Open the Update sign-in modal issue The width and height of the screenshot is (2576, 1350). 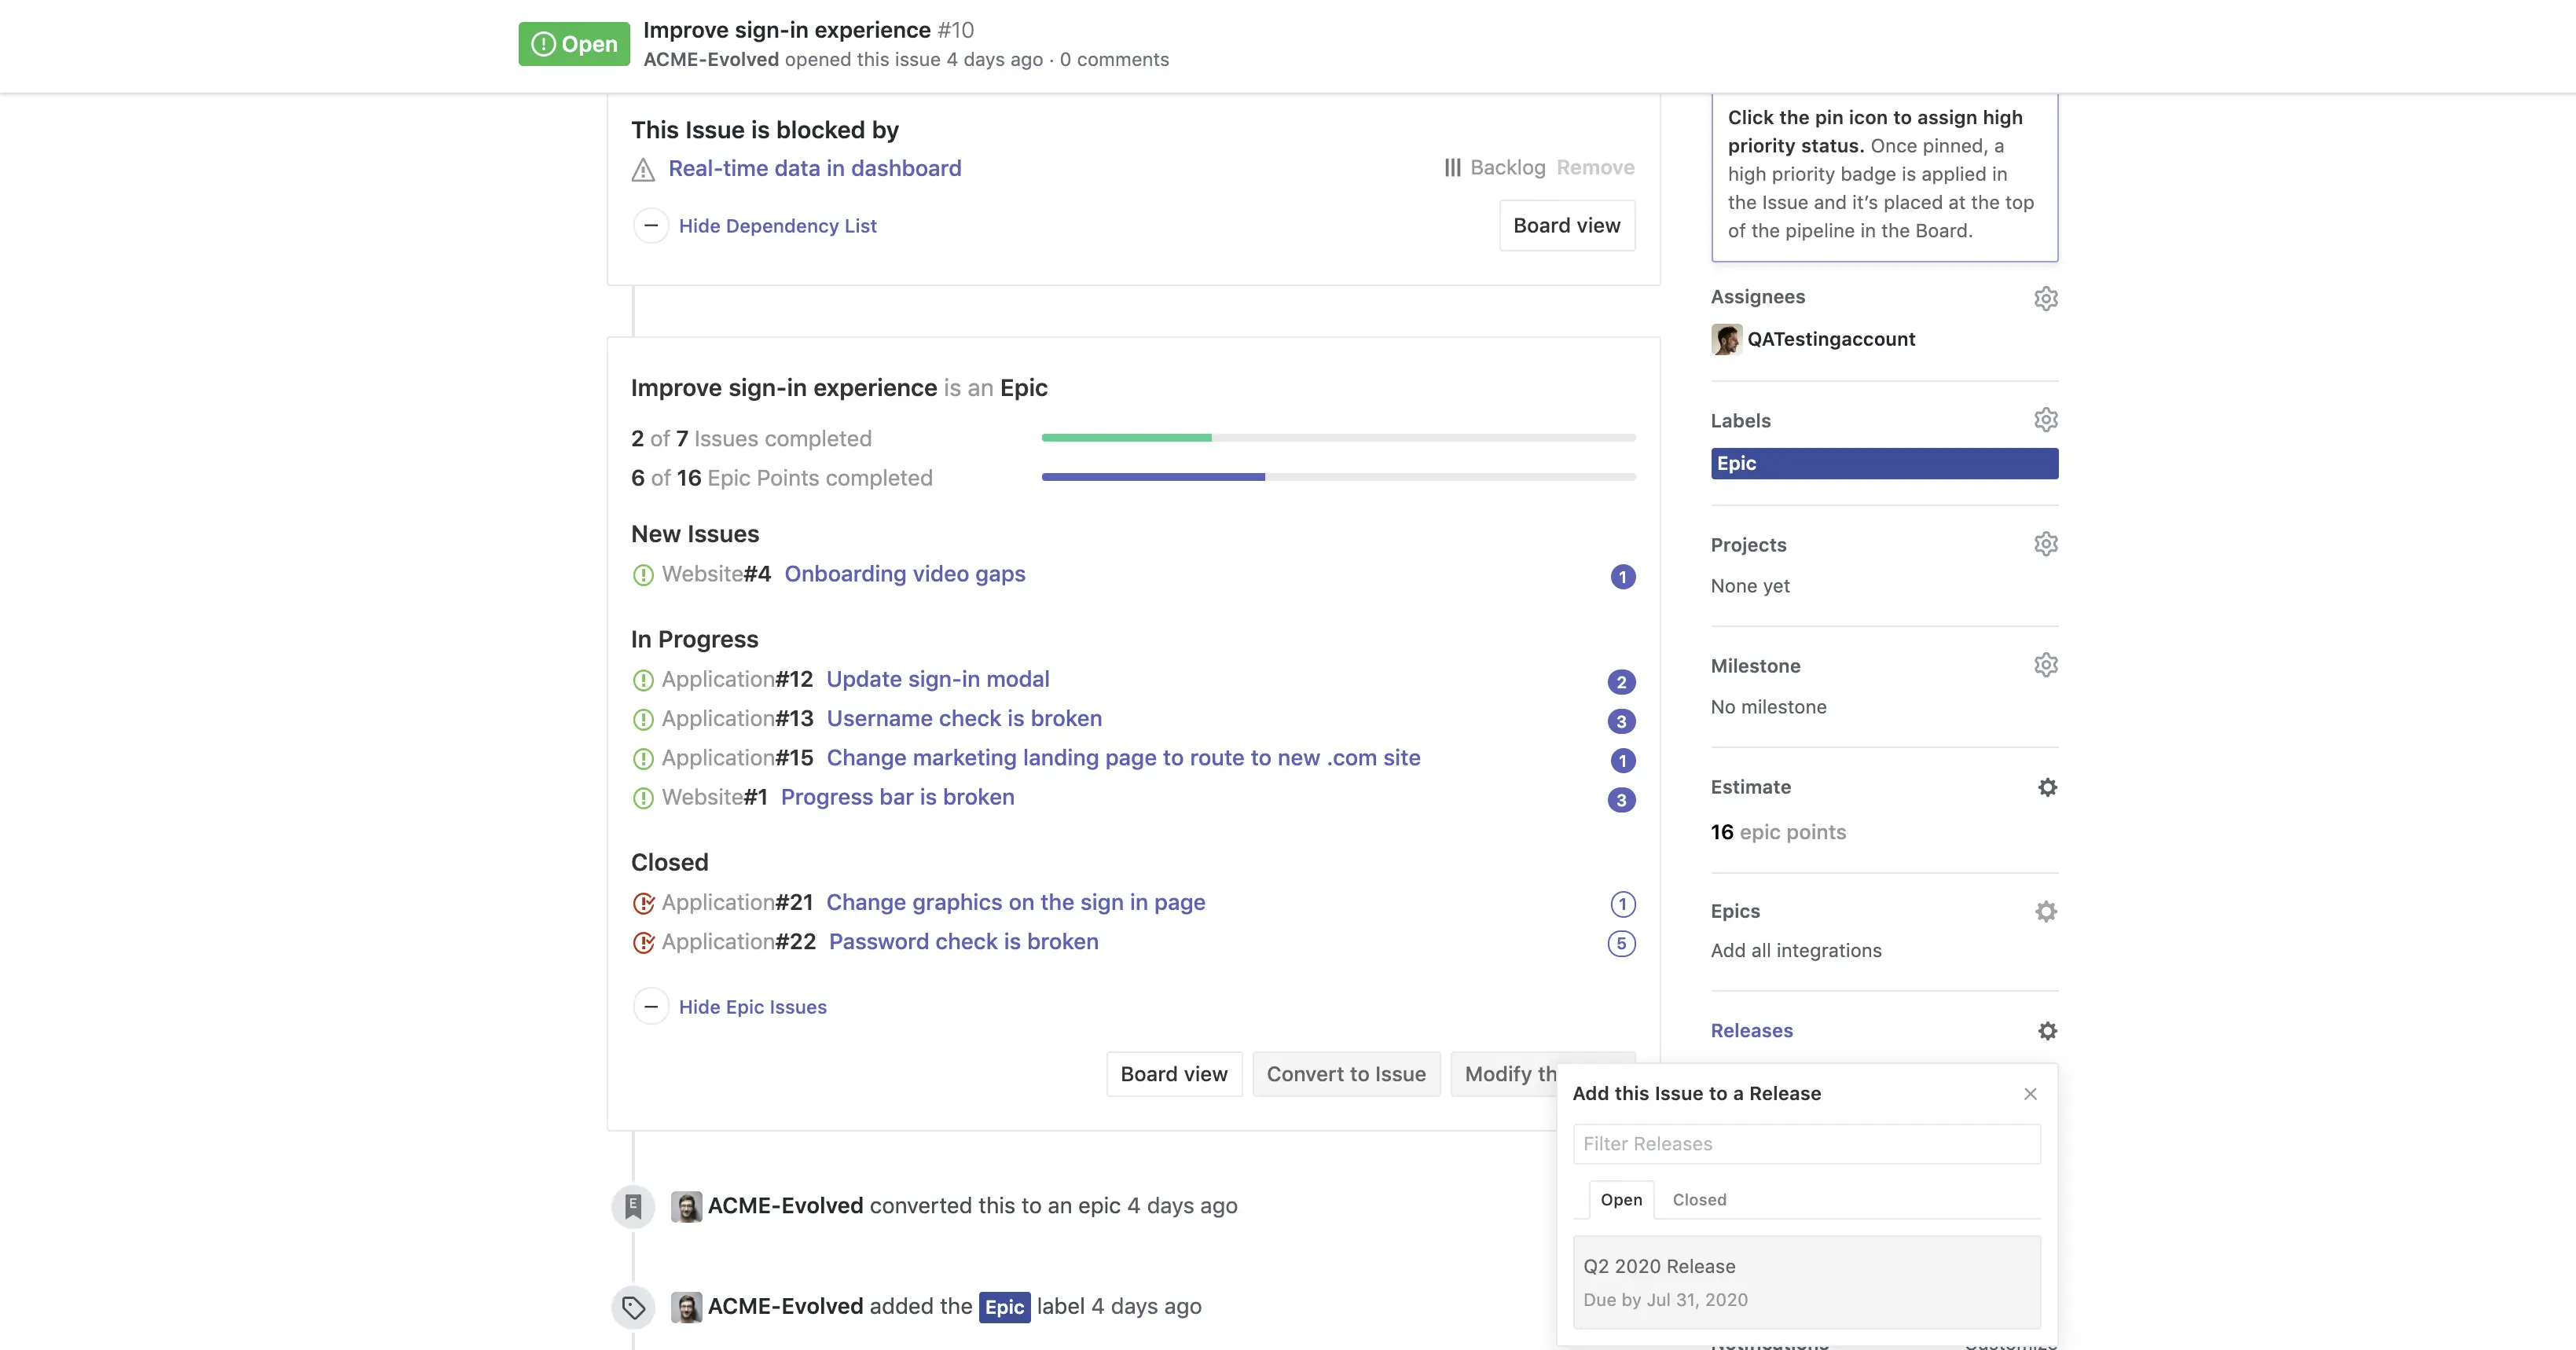tap(937, 680)
